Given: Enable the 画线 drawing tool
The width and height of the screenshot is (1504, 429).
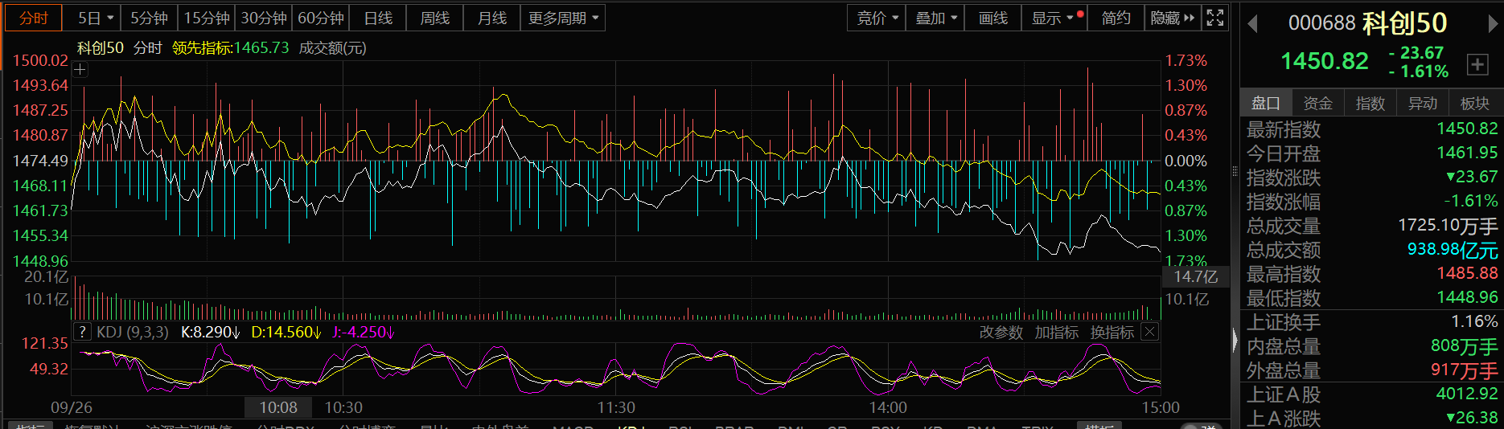Looking at the screenshot, I should click(992, 18).
